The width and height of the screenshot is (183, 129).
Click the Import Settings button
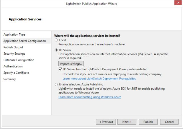71,64
